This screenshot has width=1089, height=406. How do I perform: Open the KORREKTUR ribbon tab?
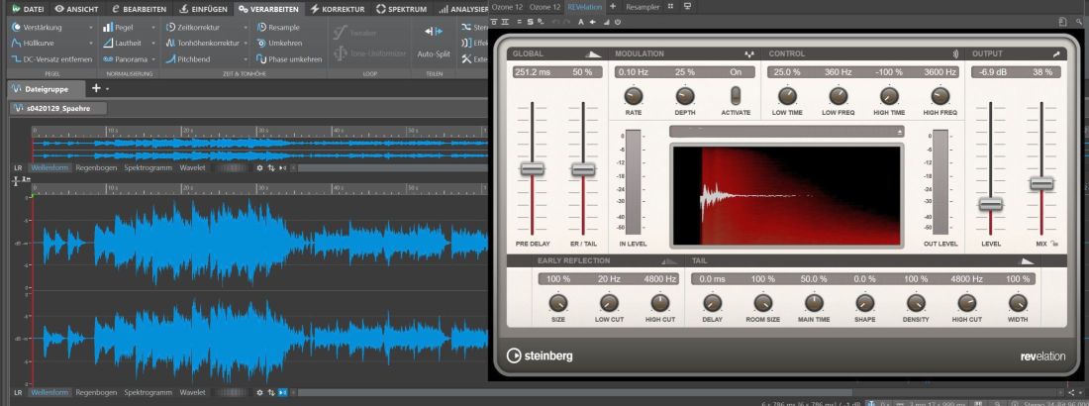click(x=339, y=9)
